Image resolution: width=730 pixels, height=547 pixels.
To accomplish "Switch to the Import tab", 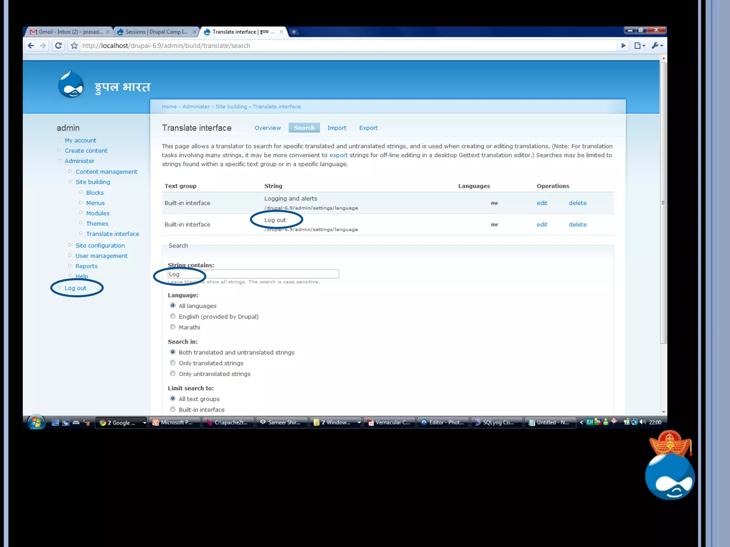I will (336, 128).
